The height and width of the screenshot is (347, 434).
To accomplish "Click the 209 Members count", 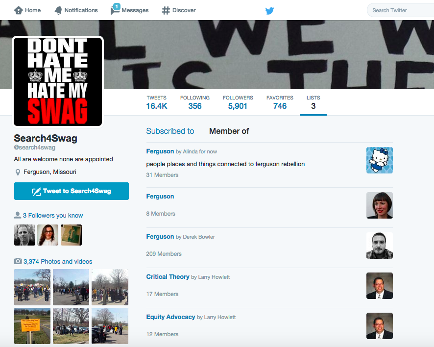I will point(164,254).
